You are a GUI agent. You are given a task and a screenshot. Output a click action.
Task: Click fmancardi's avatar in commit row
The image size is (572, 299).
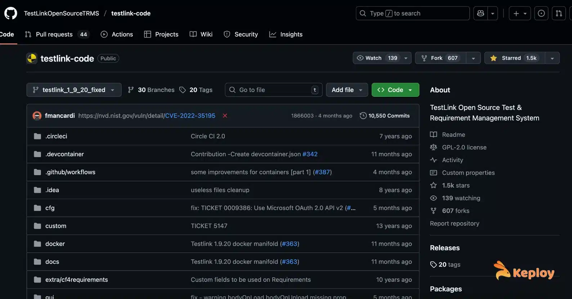[x=37, y=116]
